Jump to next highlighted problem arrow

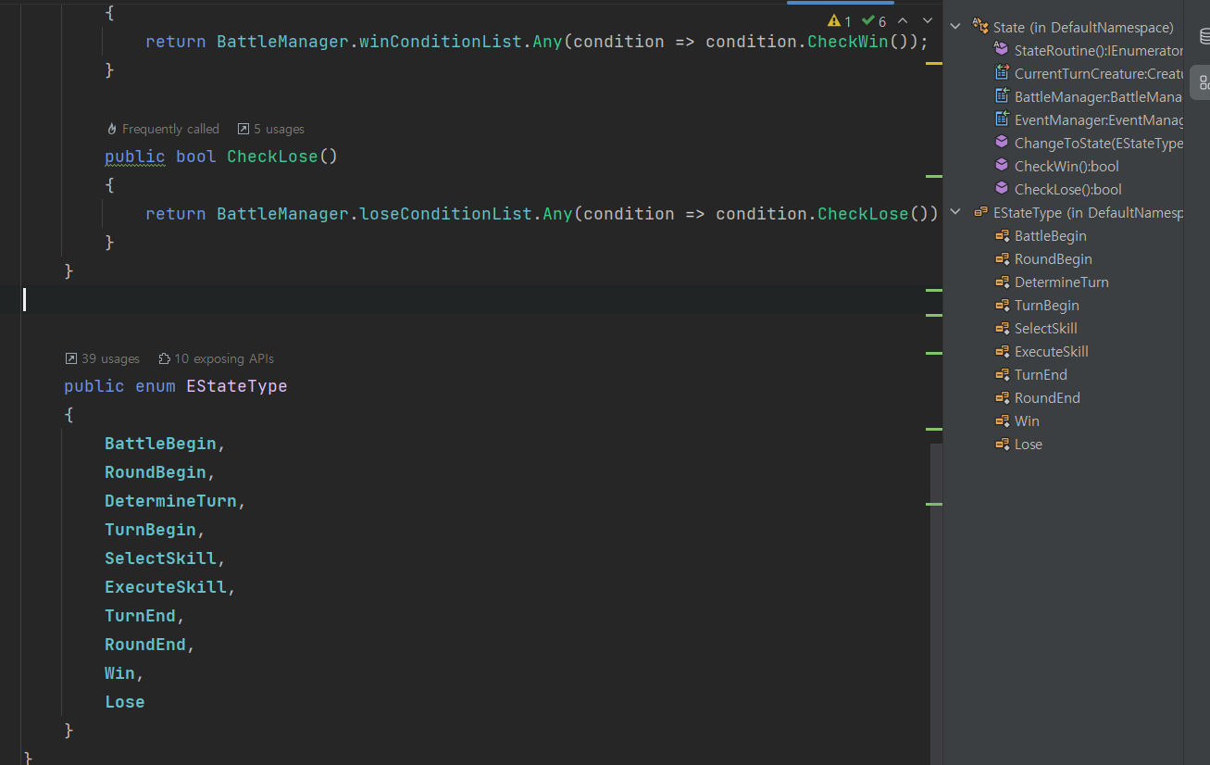pyautogui.click(x=927, y=20)
